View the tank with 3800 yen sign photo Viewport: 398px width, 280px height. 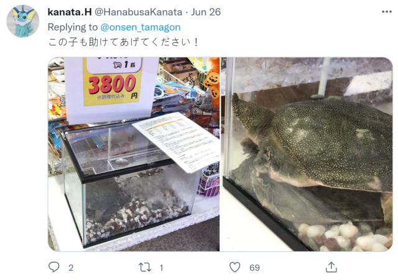click(134, 154)
